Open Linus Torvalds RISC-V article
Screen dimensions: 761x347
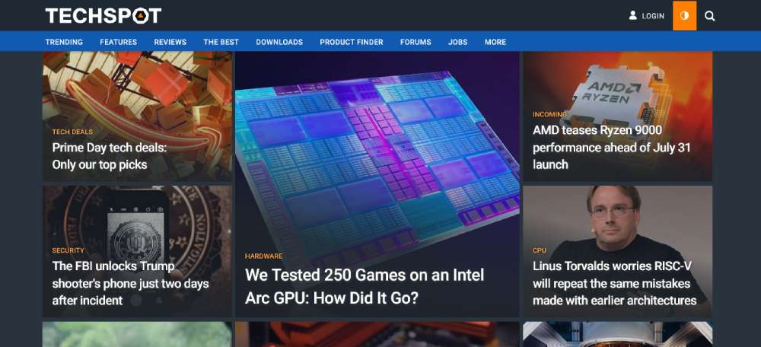point(613,283)
